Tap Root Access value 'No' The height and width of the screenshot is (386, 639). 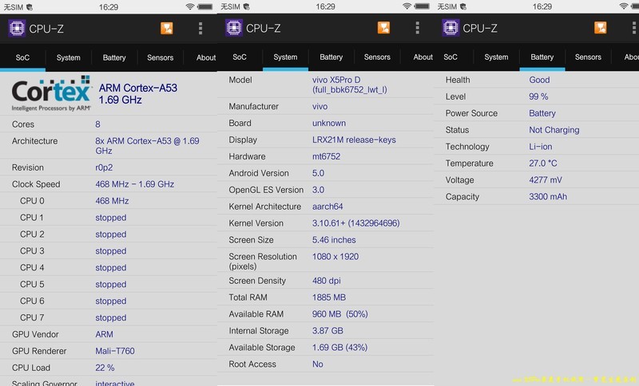(317, 364)
